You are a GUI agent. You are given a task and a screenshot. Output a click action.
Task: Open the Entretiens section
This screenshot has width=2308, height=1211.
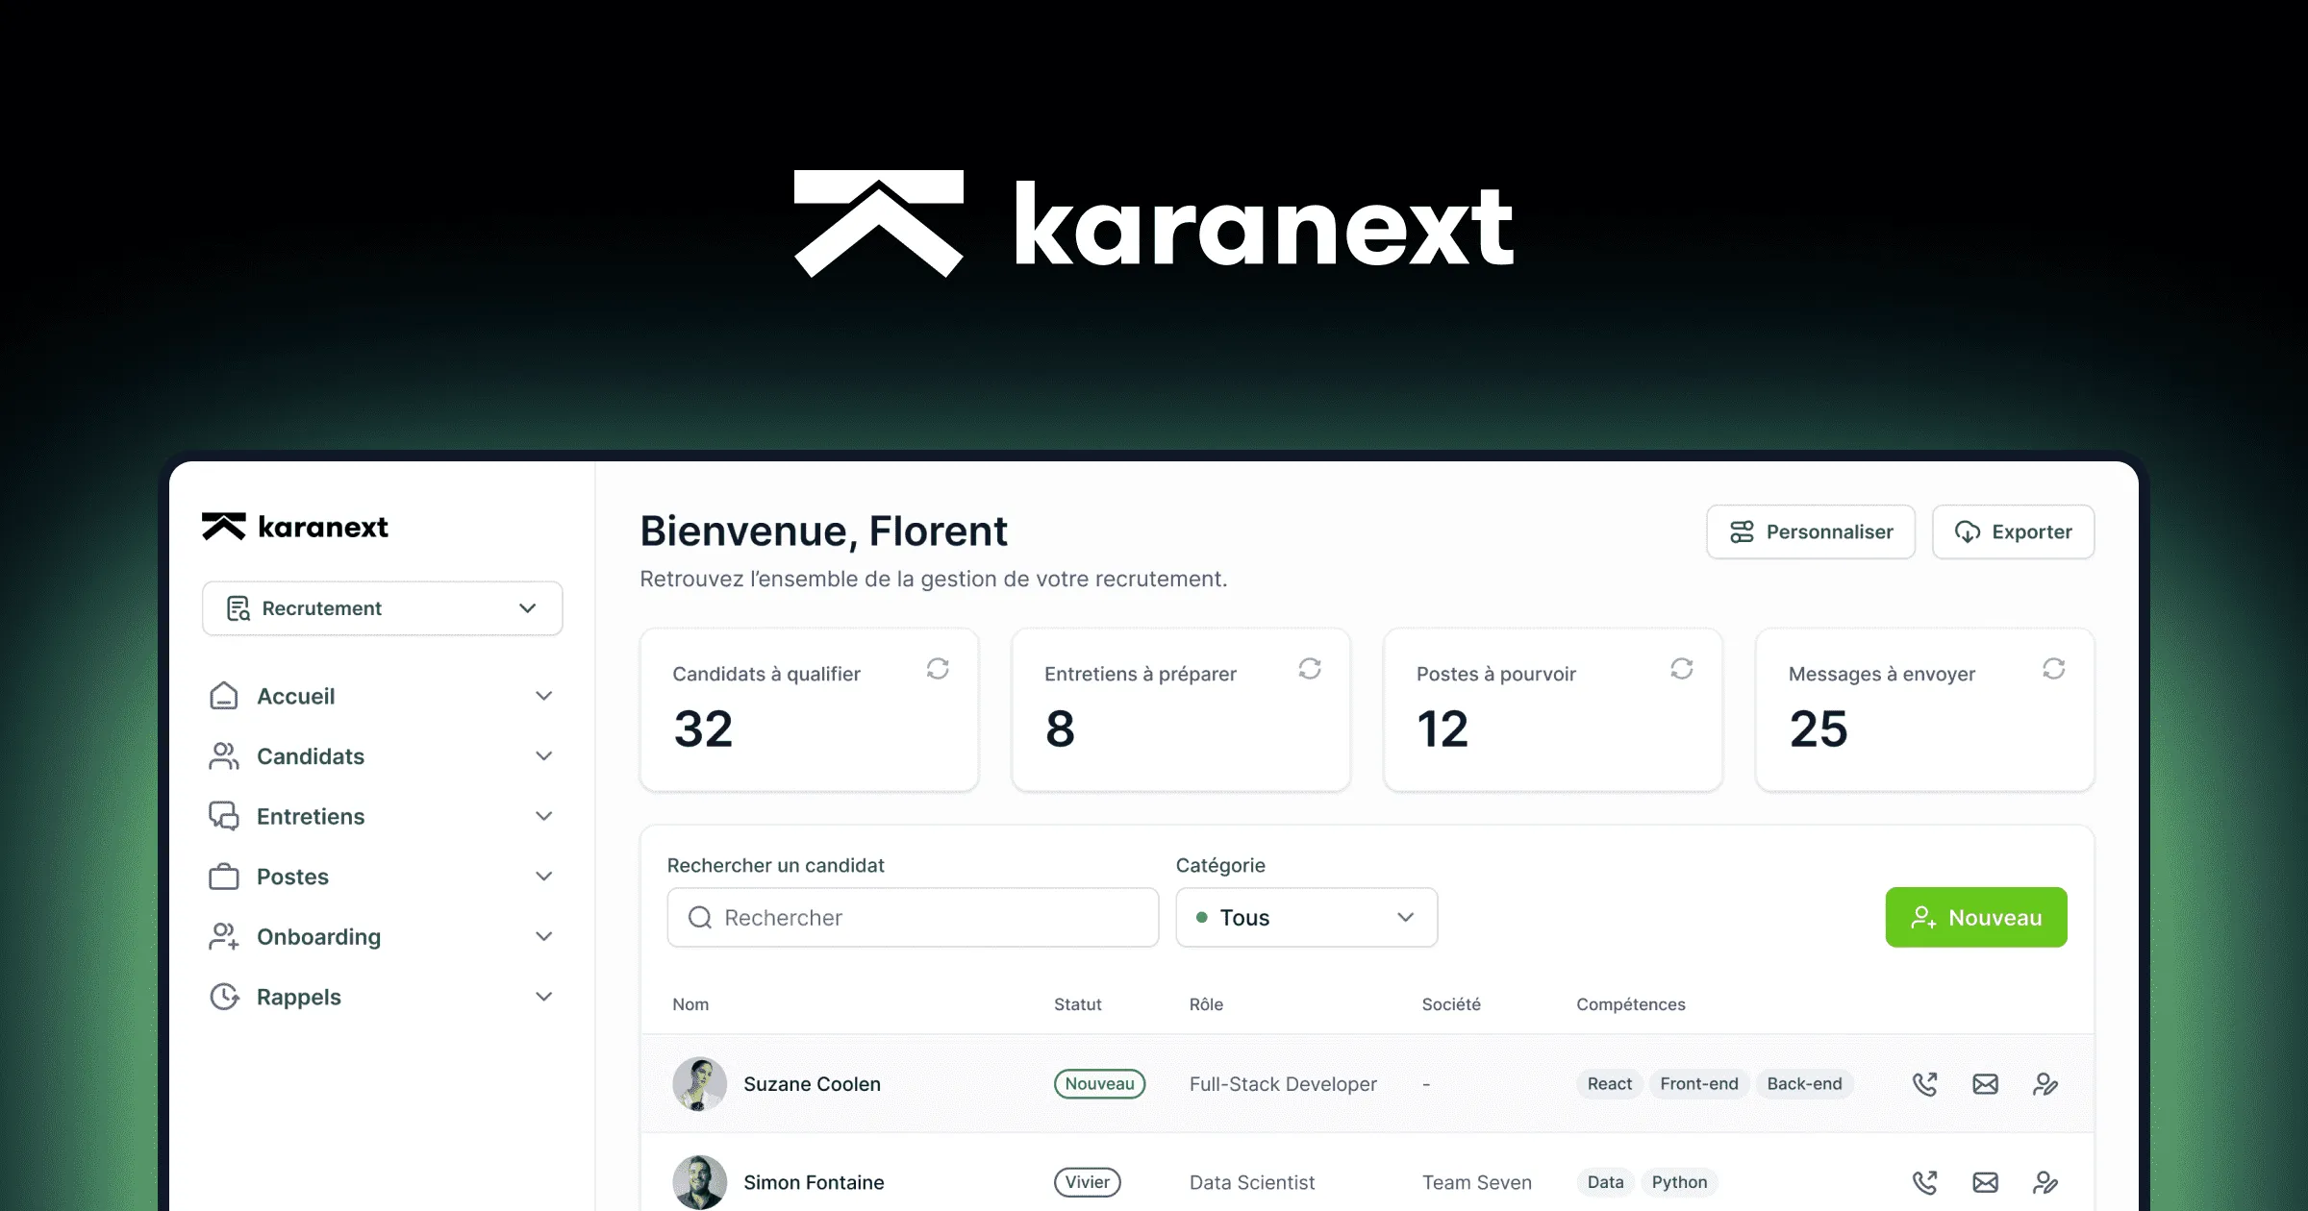pos(310,816)
